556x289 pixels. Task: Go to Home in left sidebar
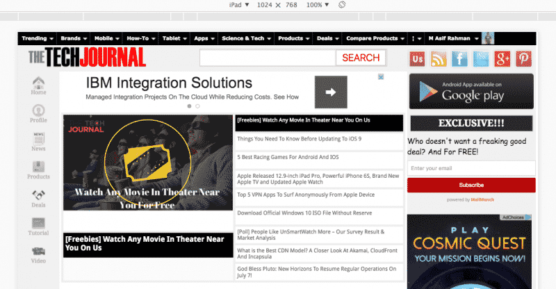point(38,86)
